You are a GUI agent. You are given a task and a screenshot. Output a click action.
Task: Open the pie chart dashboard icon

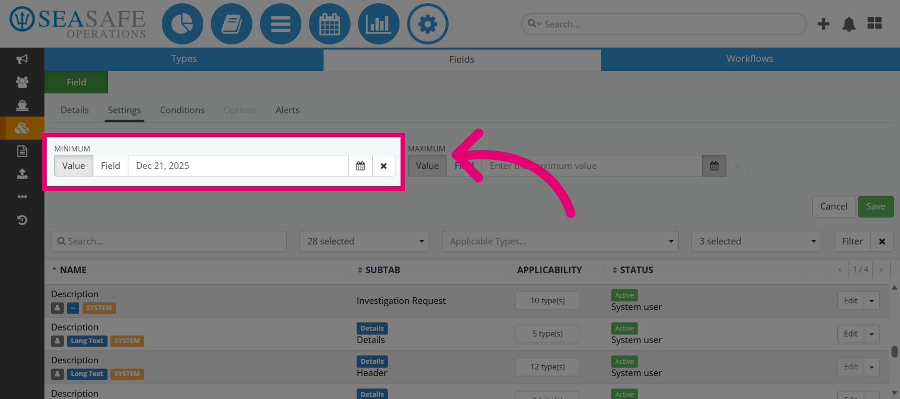182,24
